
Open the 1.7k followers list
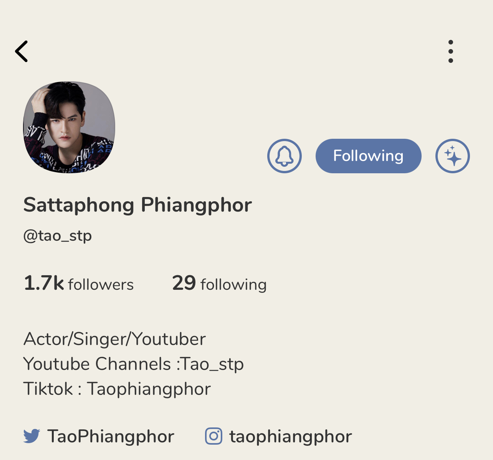tap(78, 284)
